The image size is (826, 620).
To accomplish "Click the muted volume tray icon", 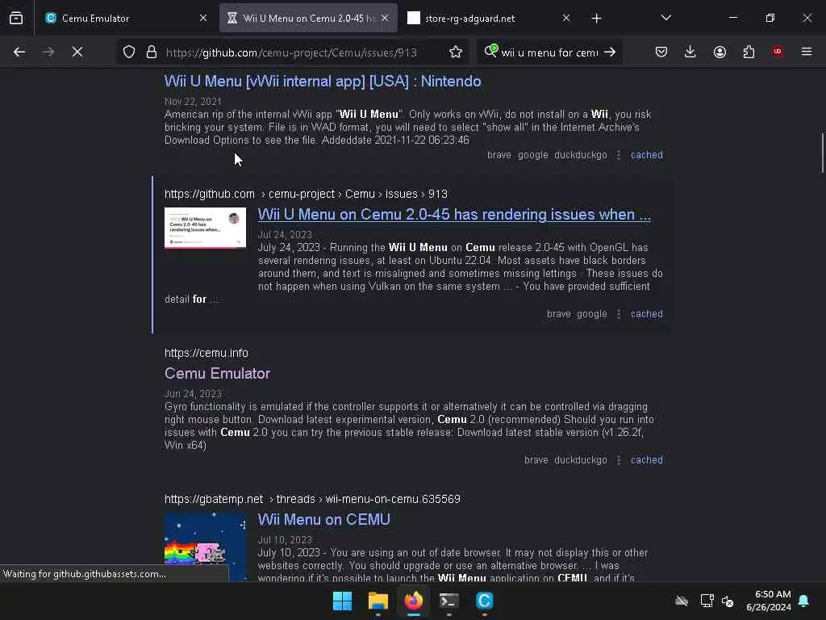I will (728, 601).
